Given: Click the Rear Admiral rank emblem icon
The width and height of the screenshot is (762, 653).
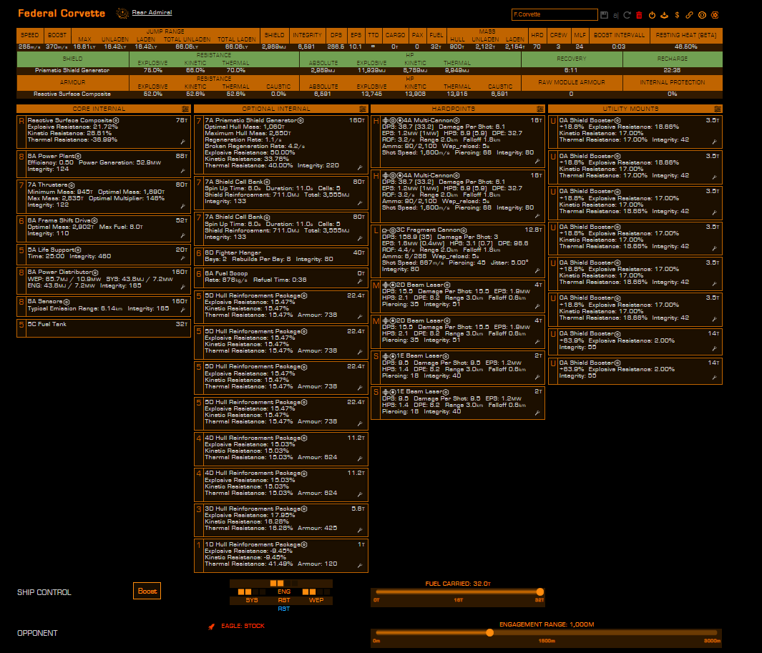Looking at the screenshot, I should [x=122, y=13].
